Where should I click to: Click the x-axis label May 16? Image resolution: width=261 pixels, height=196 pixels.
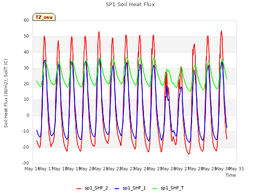[32, 169]
